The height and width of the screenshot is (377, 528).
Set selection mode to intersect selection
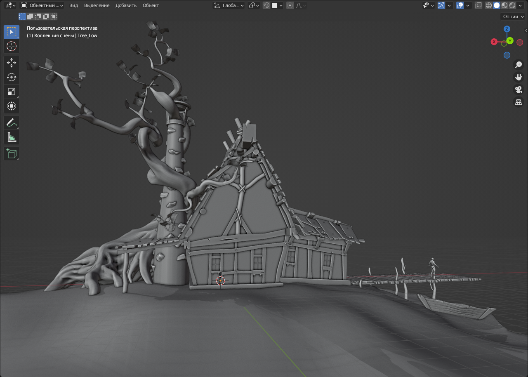pos(54,16)
